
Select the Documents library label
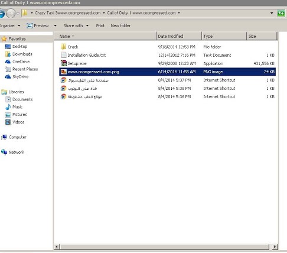(x=22, y=99)
